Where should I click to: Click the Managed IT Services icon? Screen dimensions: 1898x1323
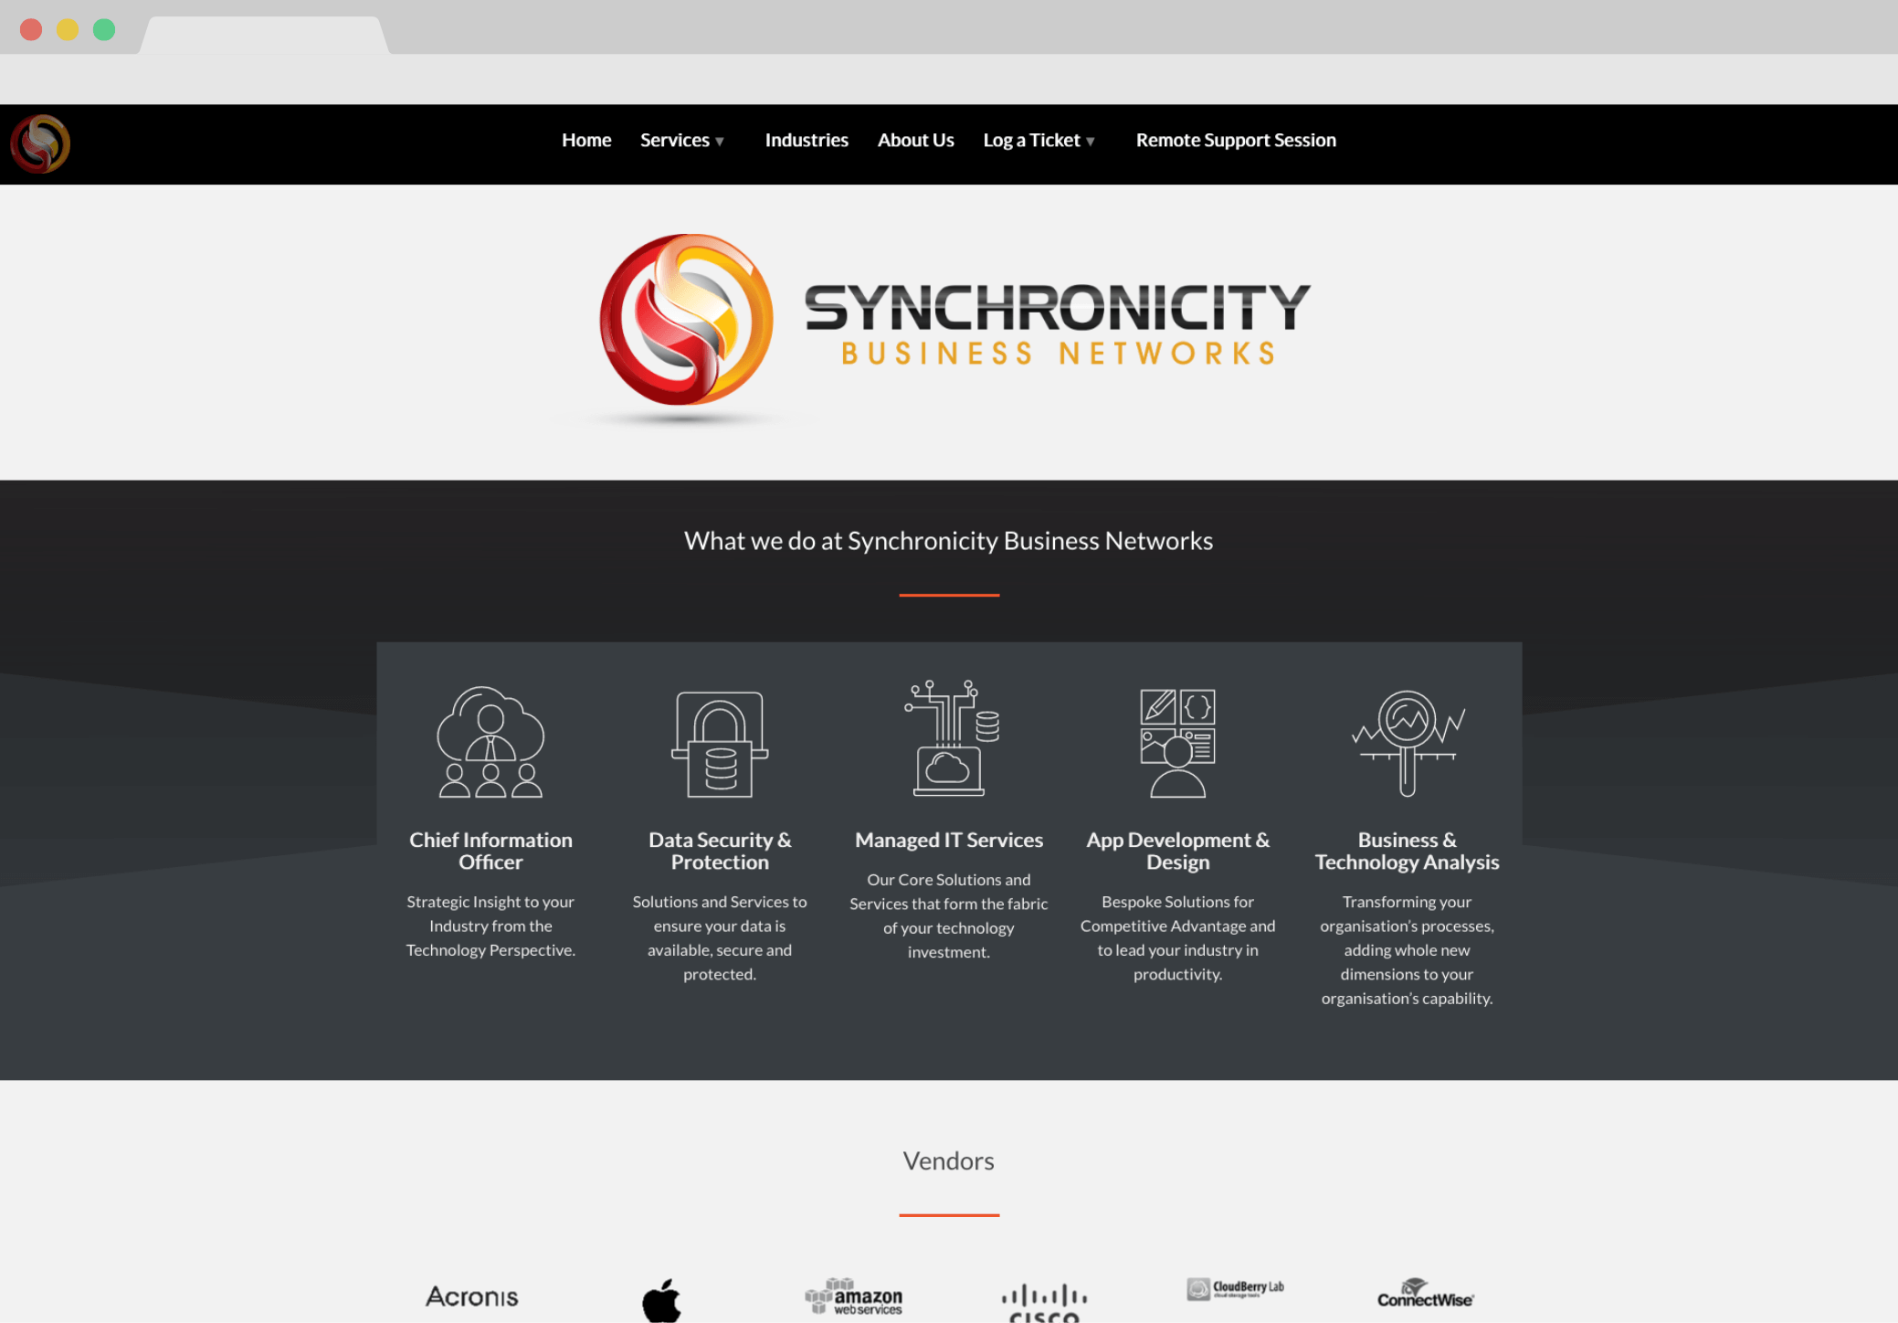(x=949, y=737)
